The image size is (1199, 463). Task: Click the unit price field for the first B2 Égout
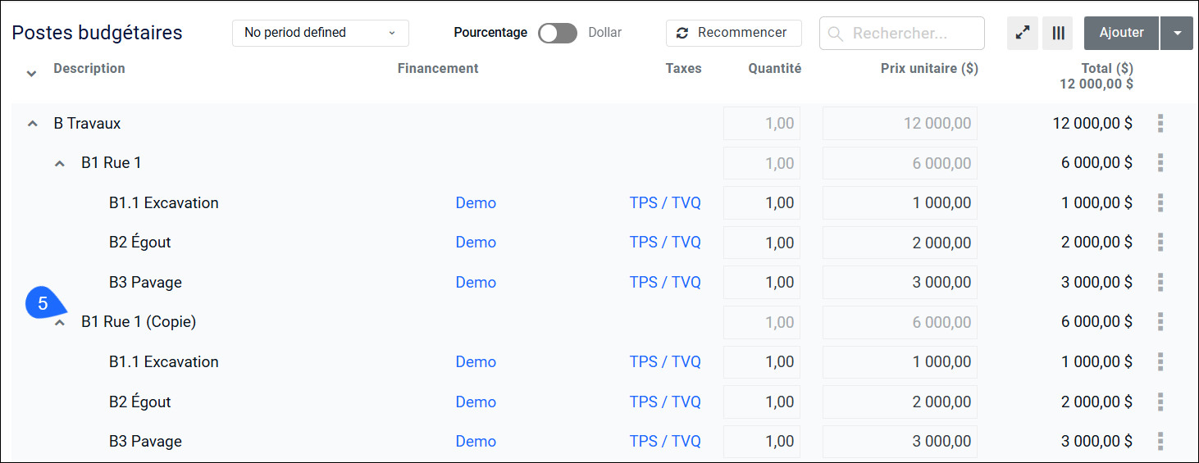point(900,243)
